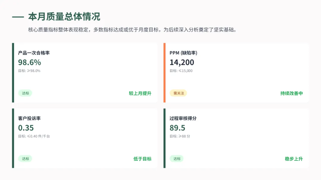Click the 98.6% value
Screen dimensions: 321x180
click(x=29, y=62)
